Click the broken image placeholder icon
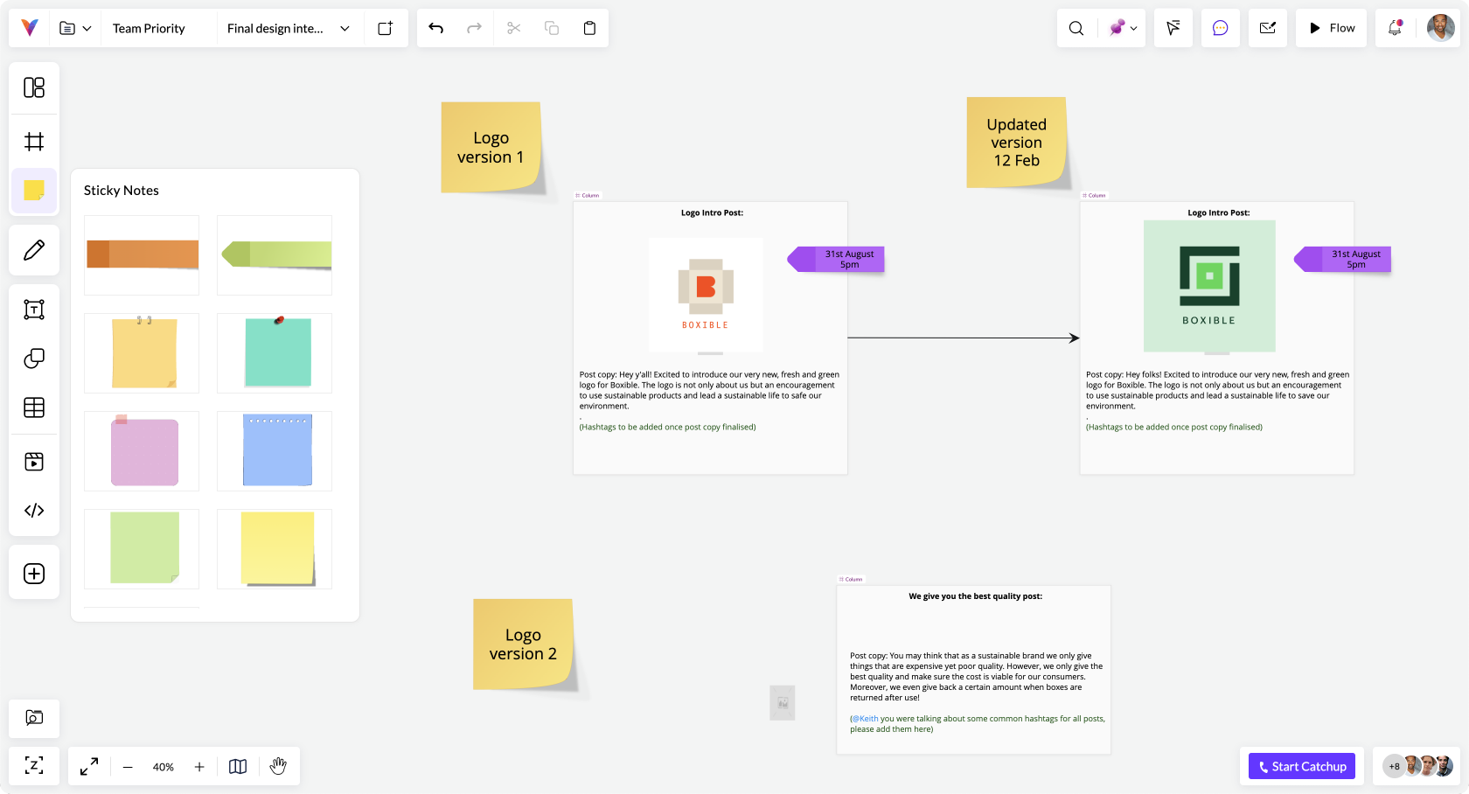1469x794 pixels. [x=783, y=703]
